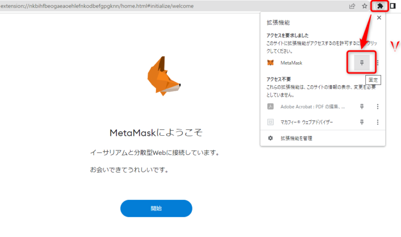Click the gear icon beside 拡張機能を管理
Screen dimensions: 401x237
(270, 138)
